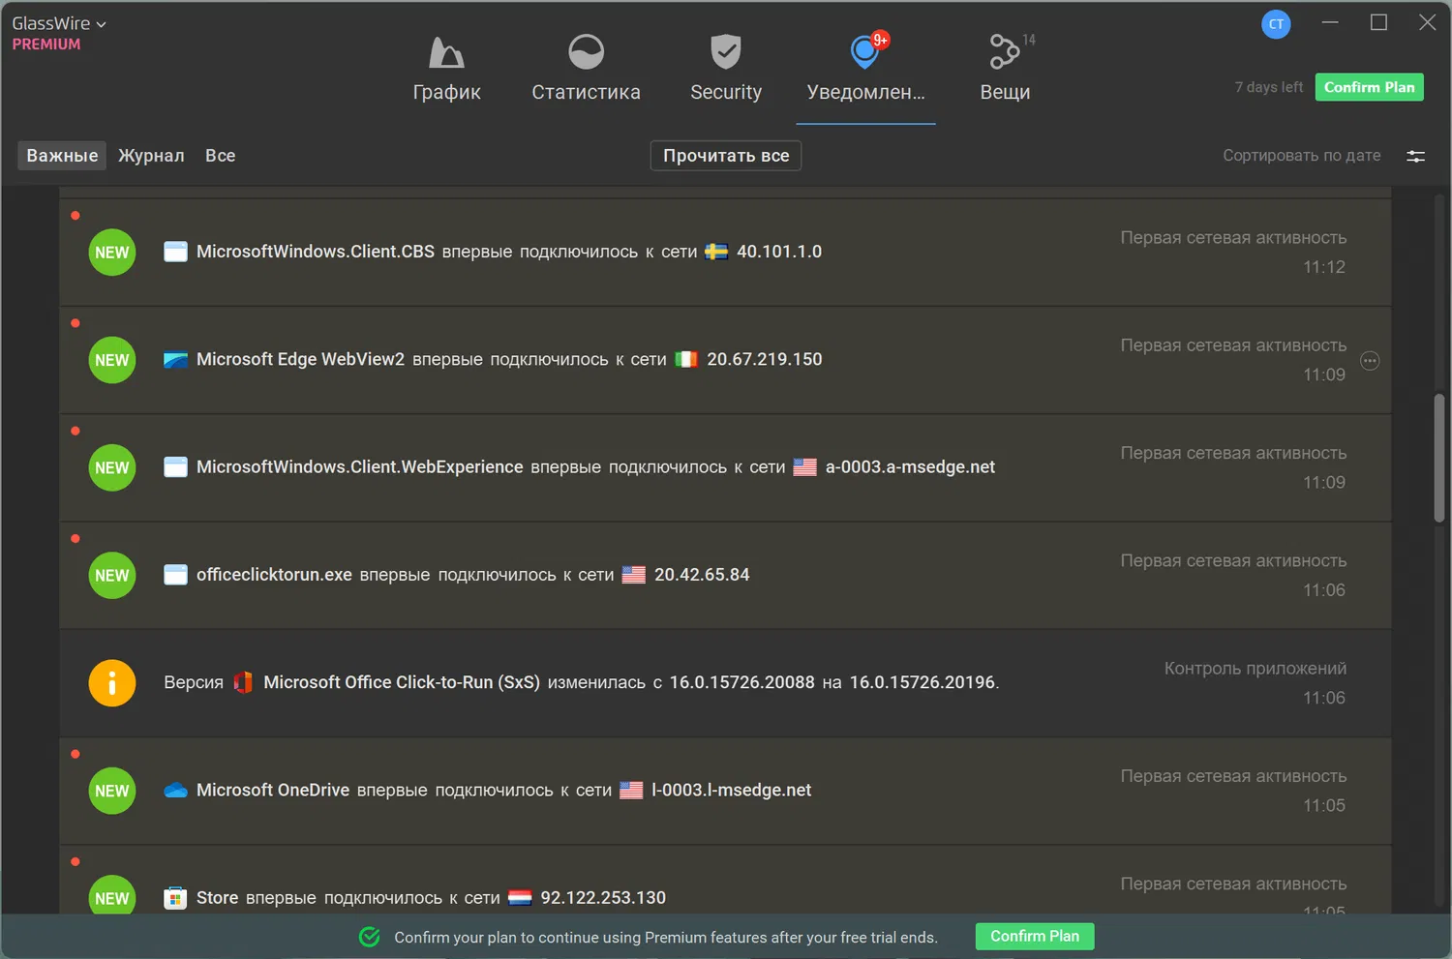This screenshot has width=1452, height=959.
Task: Click NEW badge for MicrosoftWindows.Client.WebExperience alert
Action: pyautogui.click(x=112, y=467)
